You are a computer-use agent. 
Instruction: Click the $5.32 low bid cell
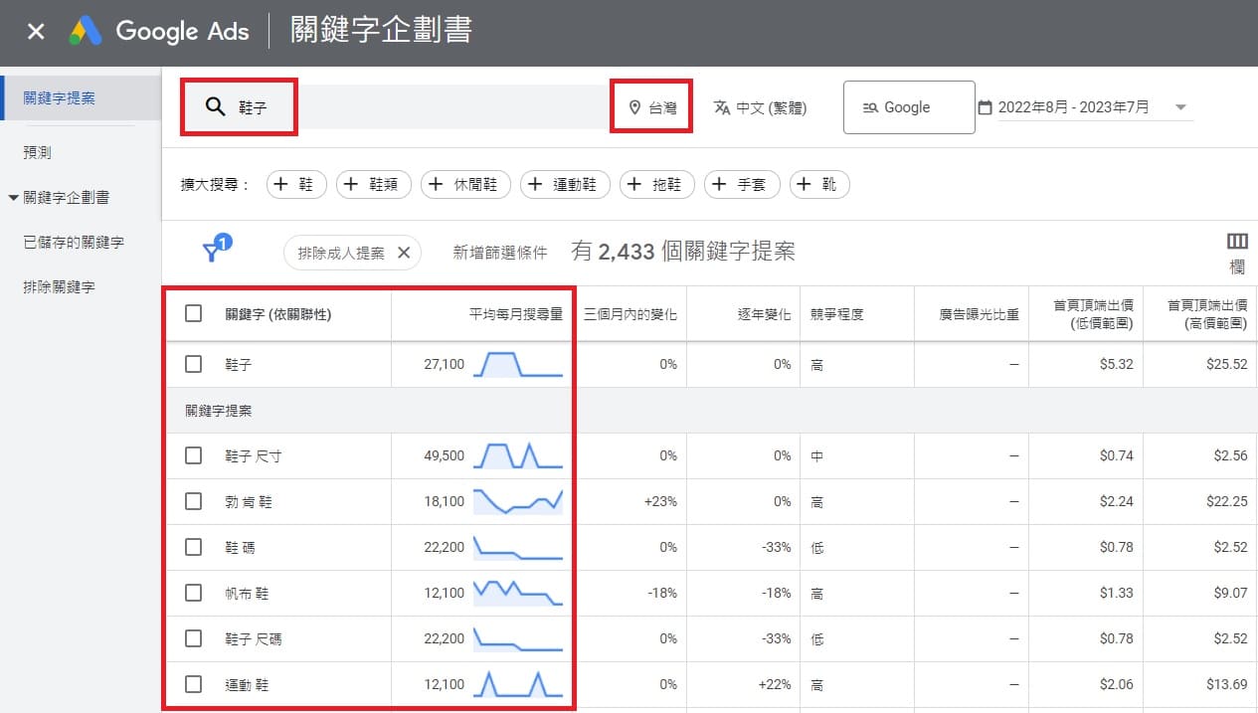click(1116, 364)
